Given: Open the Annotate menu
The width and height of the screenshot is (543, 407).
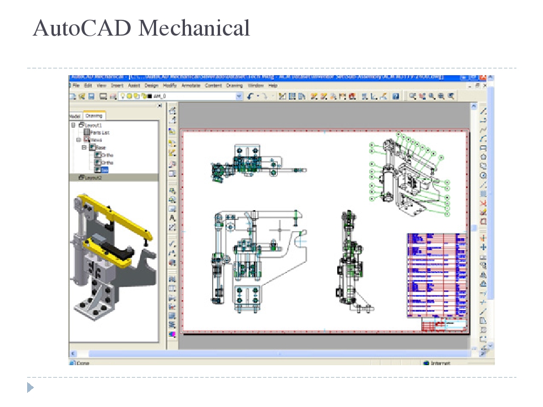Looking at the screenshot, I should click(191, 85).
